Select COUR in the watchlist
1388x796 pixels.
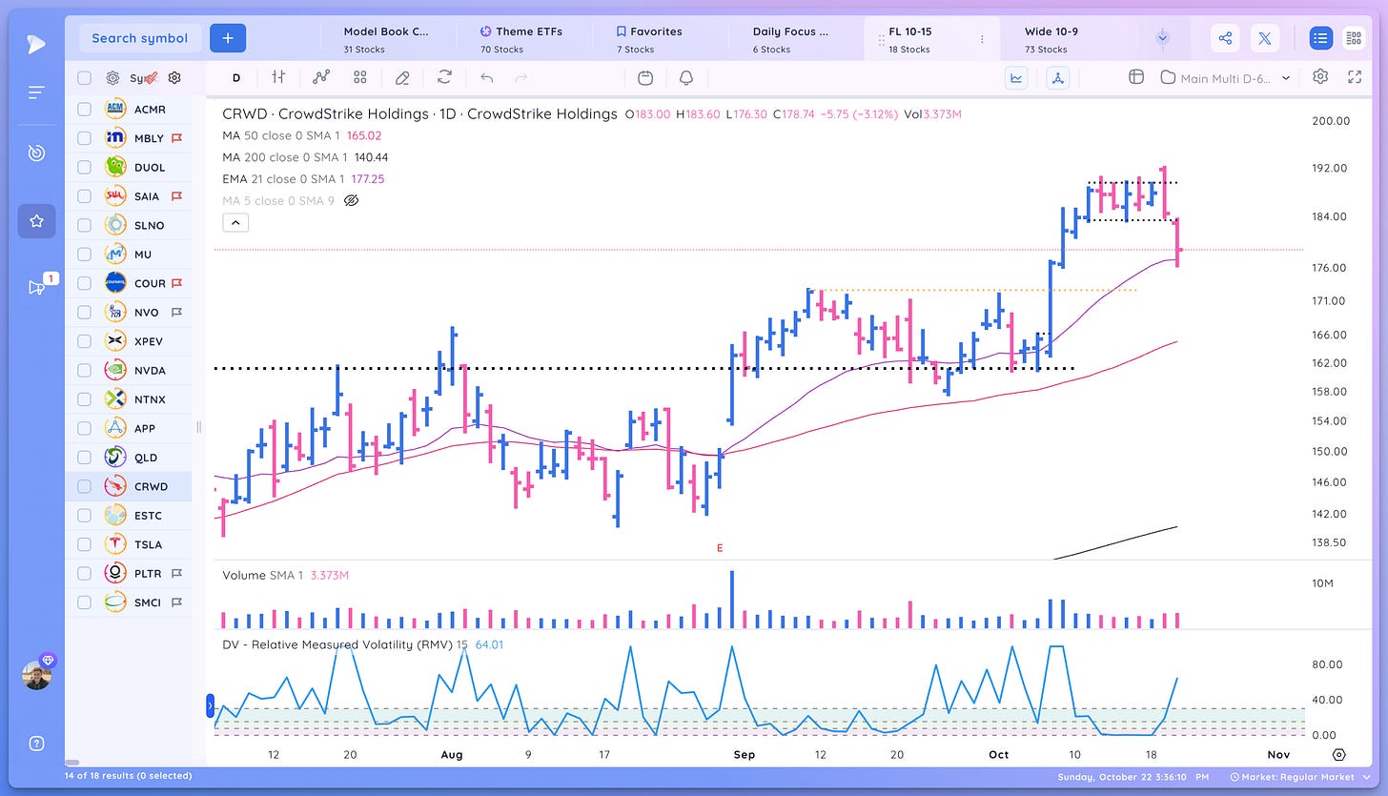[150, 283]
